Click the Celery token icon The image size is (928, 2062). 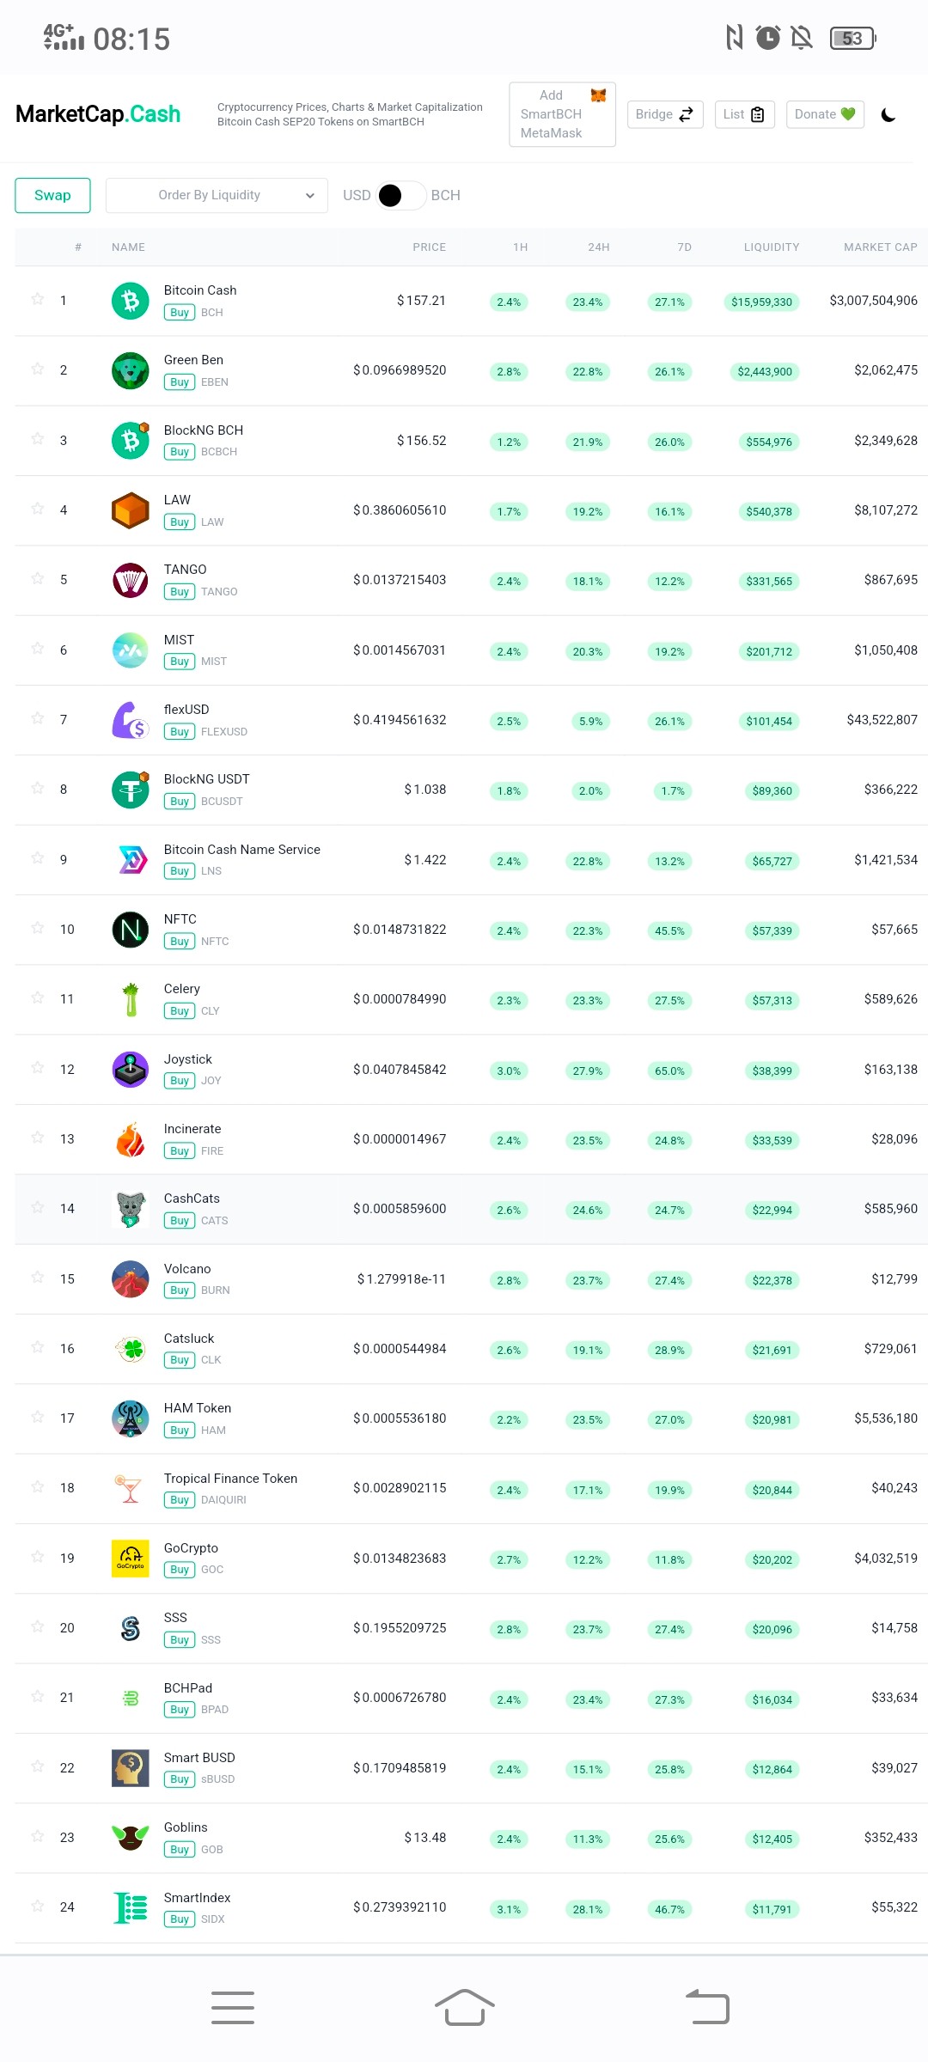click(131, 999)
